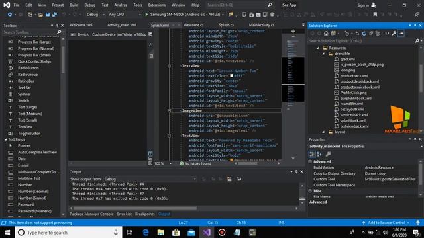Switch to the Welcome.xml tab
Screen dimensions: 424x238
81,25
